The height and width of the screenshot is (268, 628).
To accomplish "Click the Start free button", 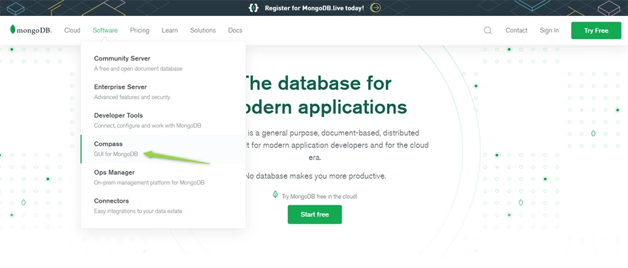I will pyautogui.click(x=314, y=215).
